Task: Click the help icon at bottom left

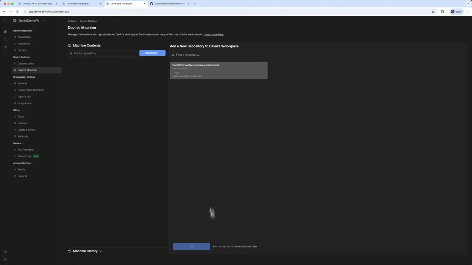Action: point(5,260)
